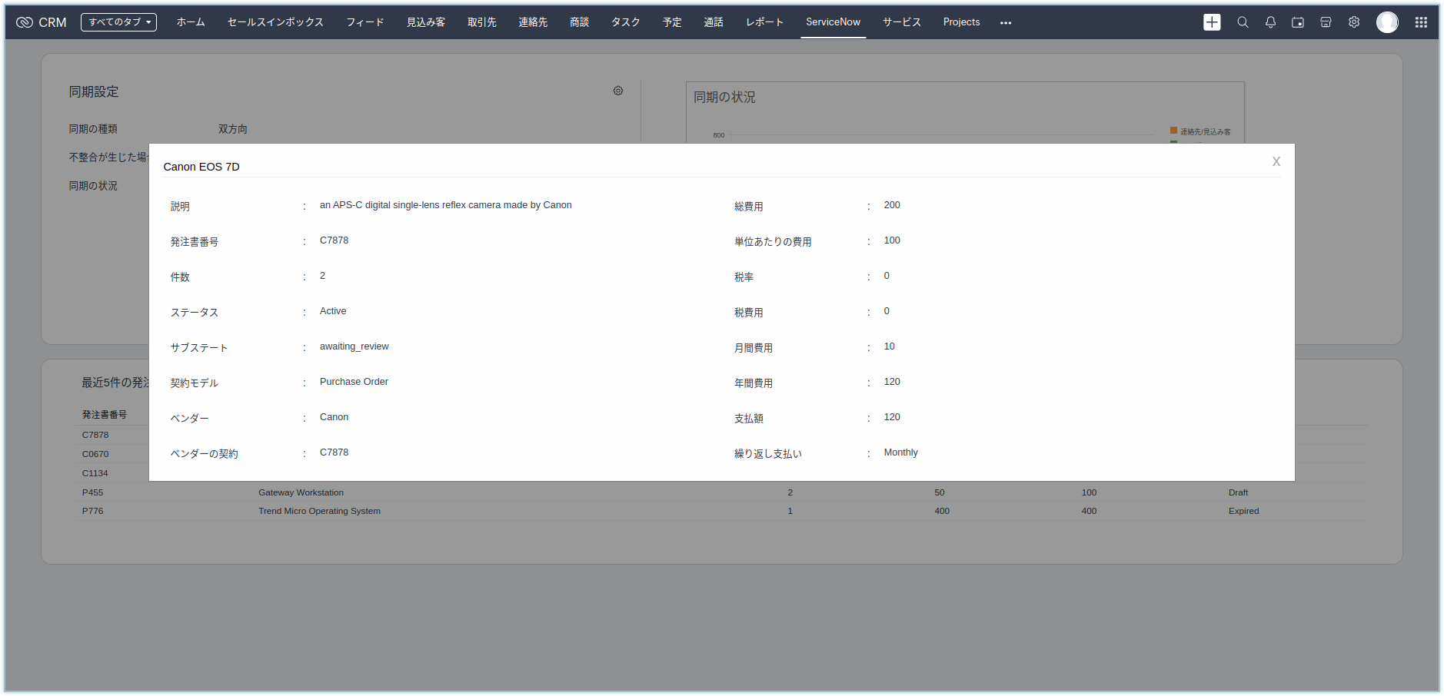Switch to the Projects tab
Image resolution: width=1444 pixels, height=696 pixels.
(962, 22)
